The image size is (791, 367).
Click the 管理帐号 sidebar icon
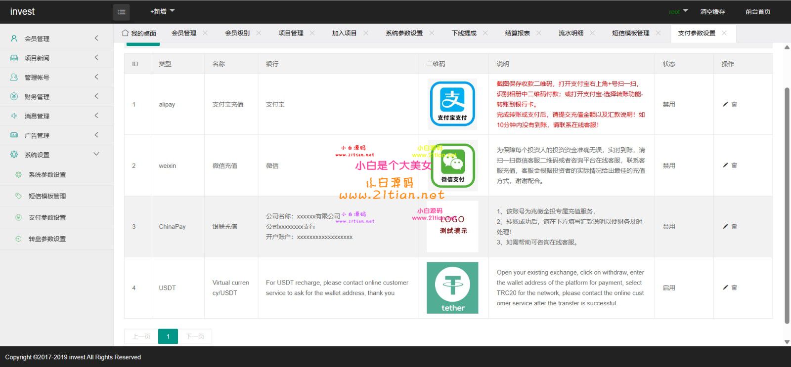tap(14, 77)
